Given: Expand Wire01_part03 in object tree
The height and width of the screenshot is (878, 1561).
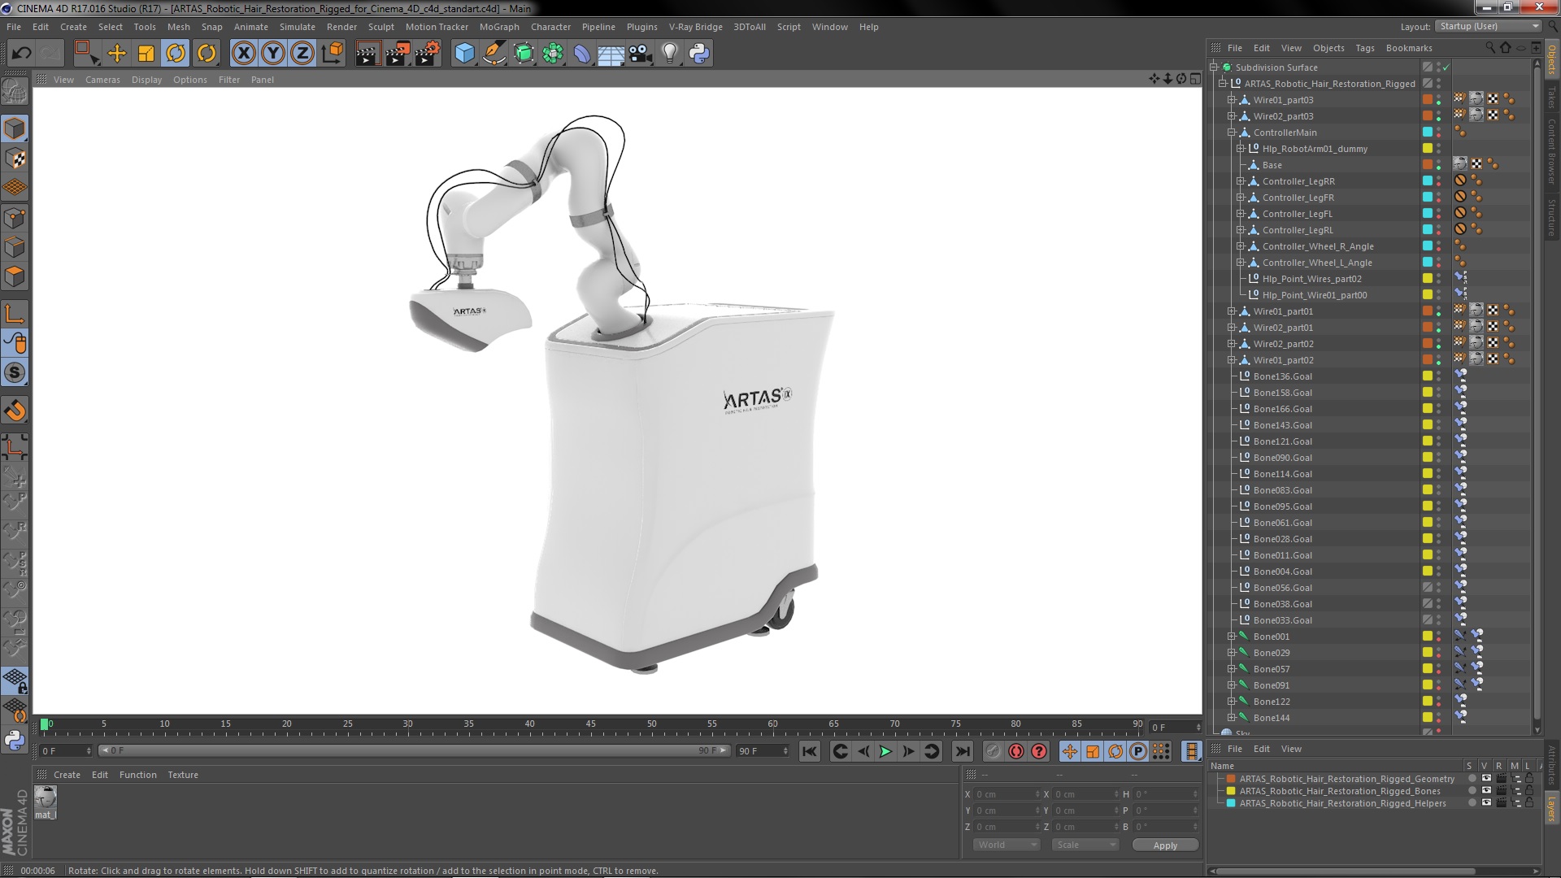Looking at the screenshot, I should tap(1232, 100).
